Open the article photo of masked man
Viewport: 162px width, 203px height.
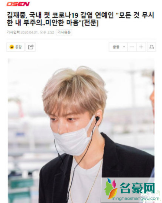(x=81, y=131)
